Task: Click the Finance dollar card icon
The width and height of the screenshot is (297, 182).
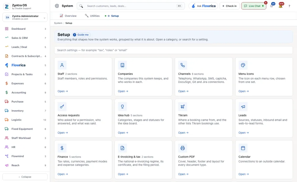Action: (62, 148)
